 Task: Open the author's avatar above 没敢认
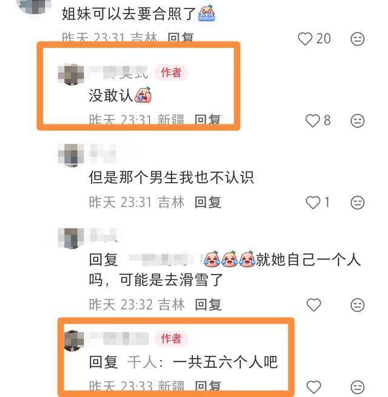coord(71,74)
